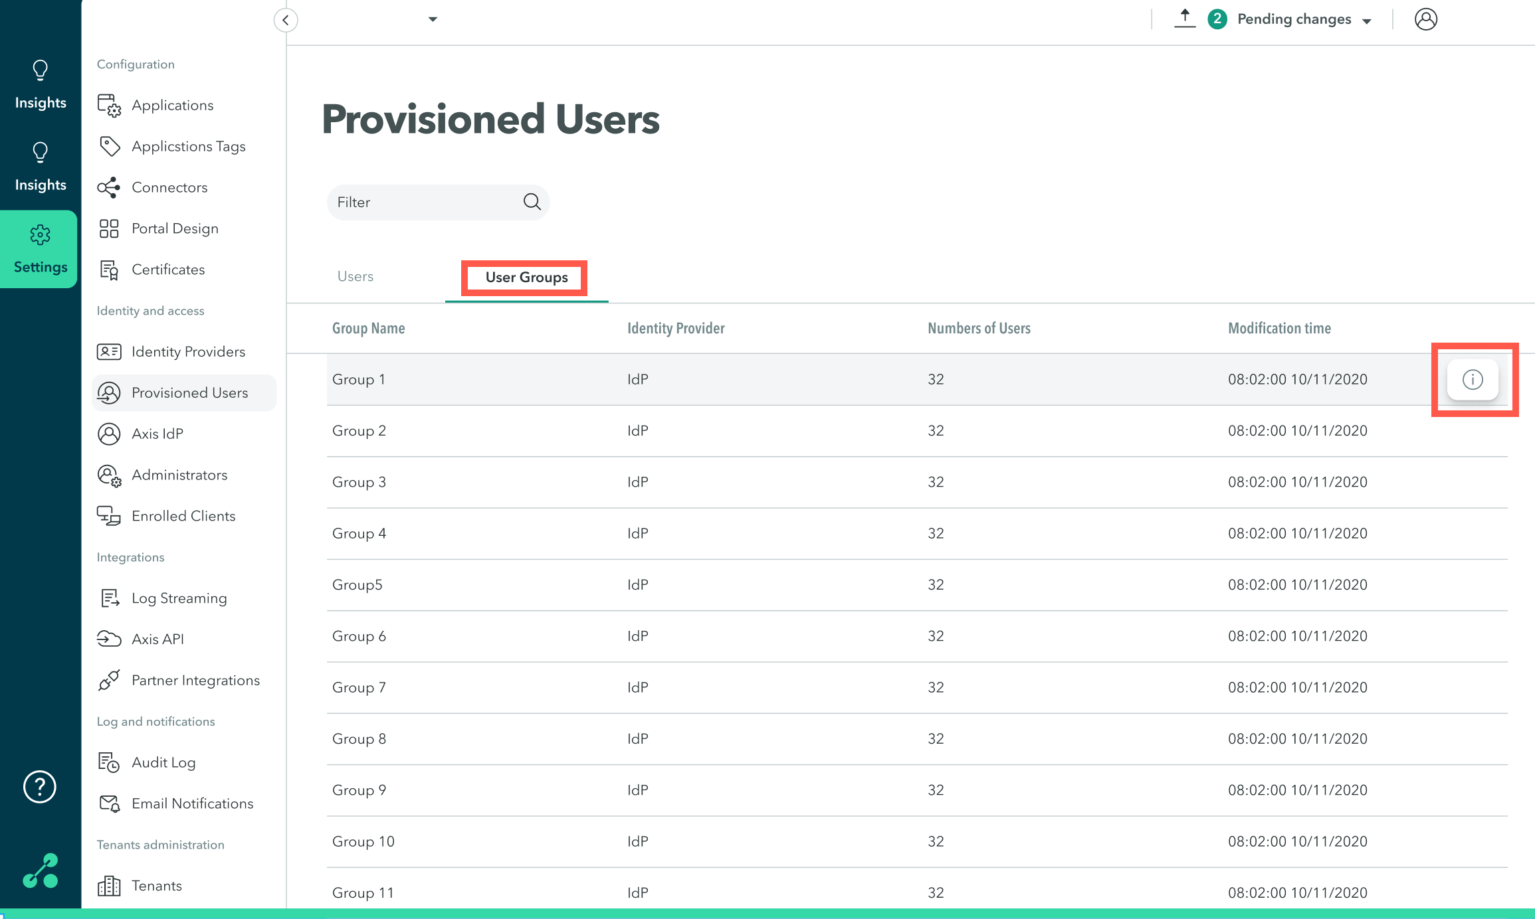This screenshot has width=1535, height=919.
Task: Select the Group 9 row
Action: [917, 790]
